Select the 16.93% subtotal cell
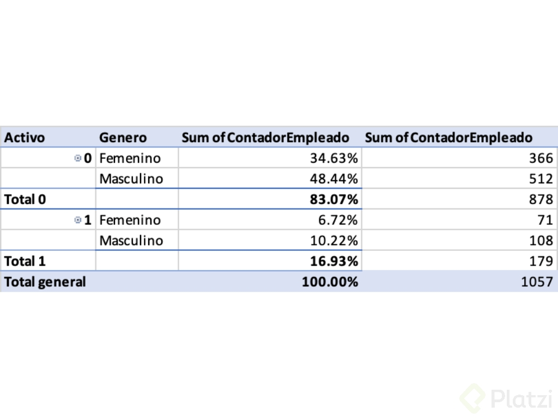 [333, 261]
